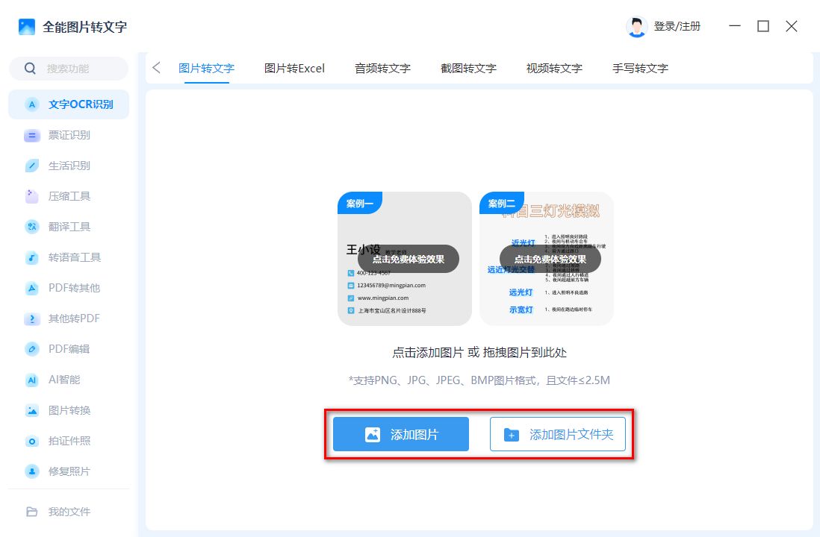Focus the 搜索功能 search field
Screen dimensions: 820x537
click(x=69, y=69)
